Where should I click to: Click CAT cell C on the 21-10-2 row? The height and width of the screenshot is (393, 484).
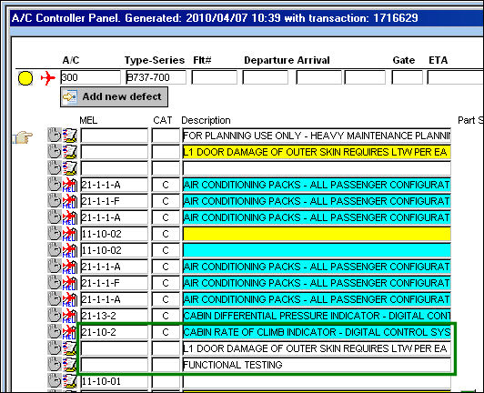click(166, 332)
